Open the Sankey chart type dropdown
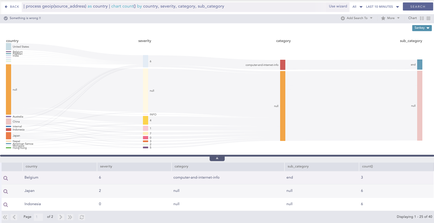The width and height of the screenshot is (434, 223). [x=422, y=28]
